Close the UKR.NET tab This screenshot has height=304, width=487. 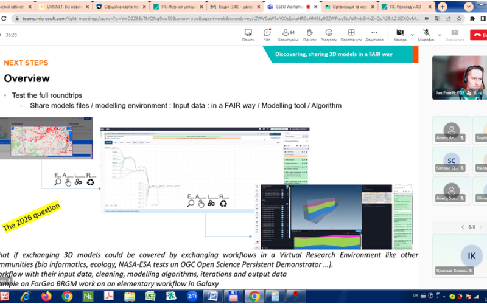pos(87,7)
